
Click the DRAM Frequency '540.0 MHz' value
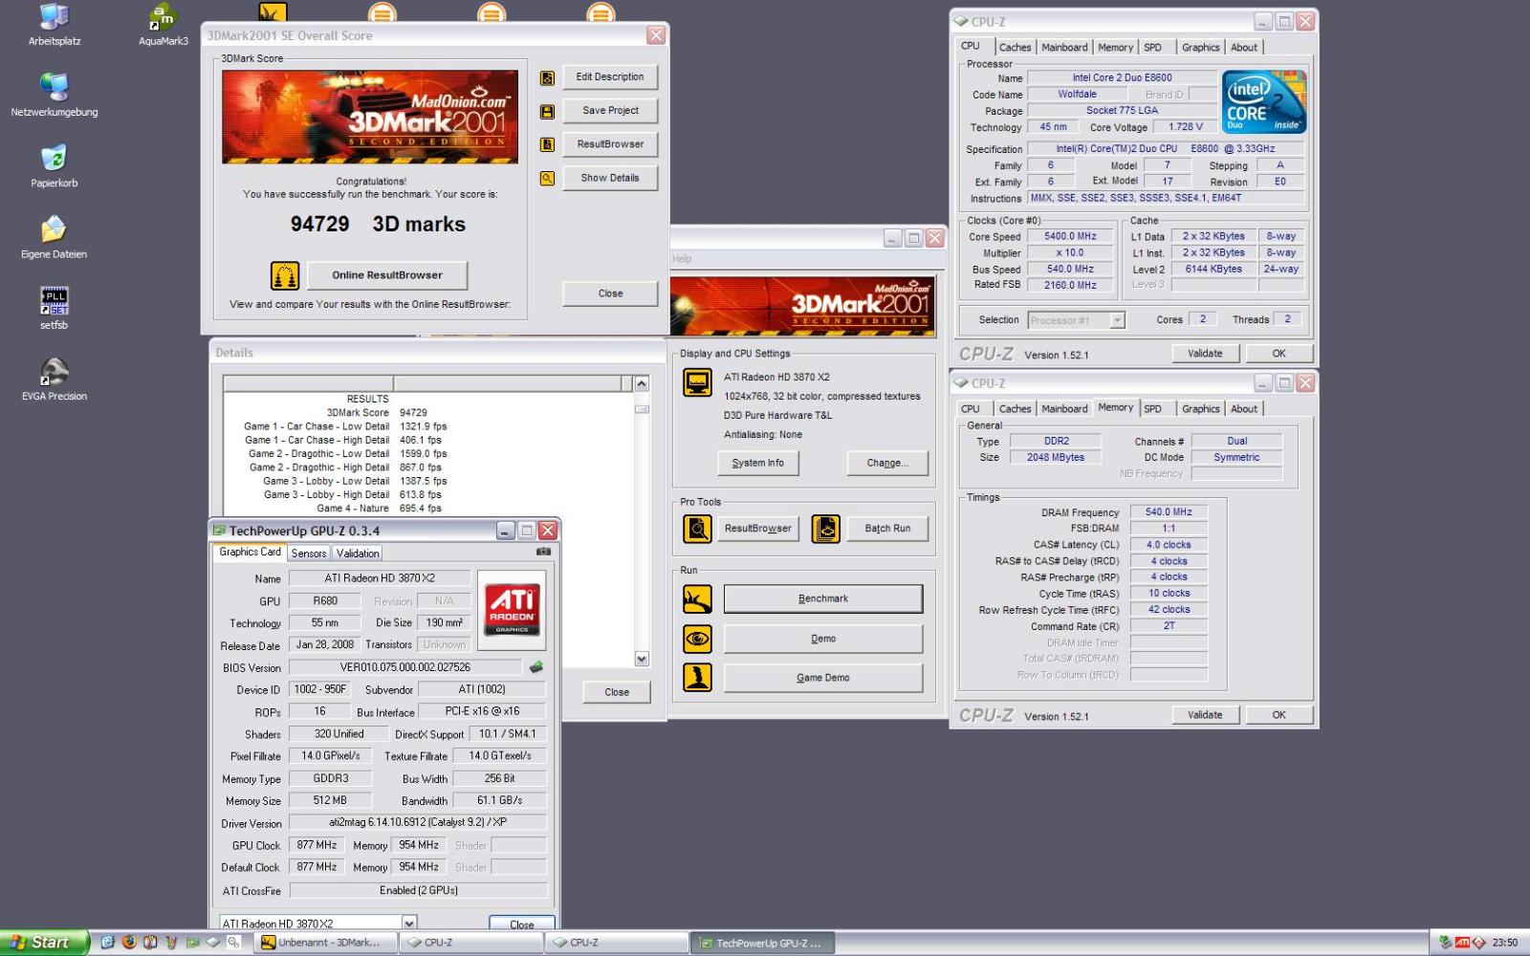1169,512
